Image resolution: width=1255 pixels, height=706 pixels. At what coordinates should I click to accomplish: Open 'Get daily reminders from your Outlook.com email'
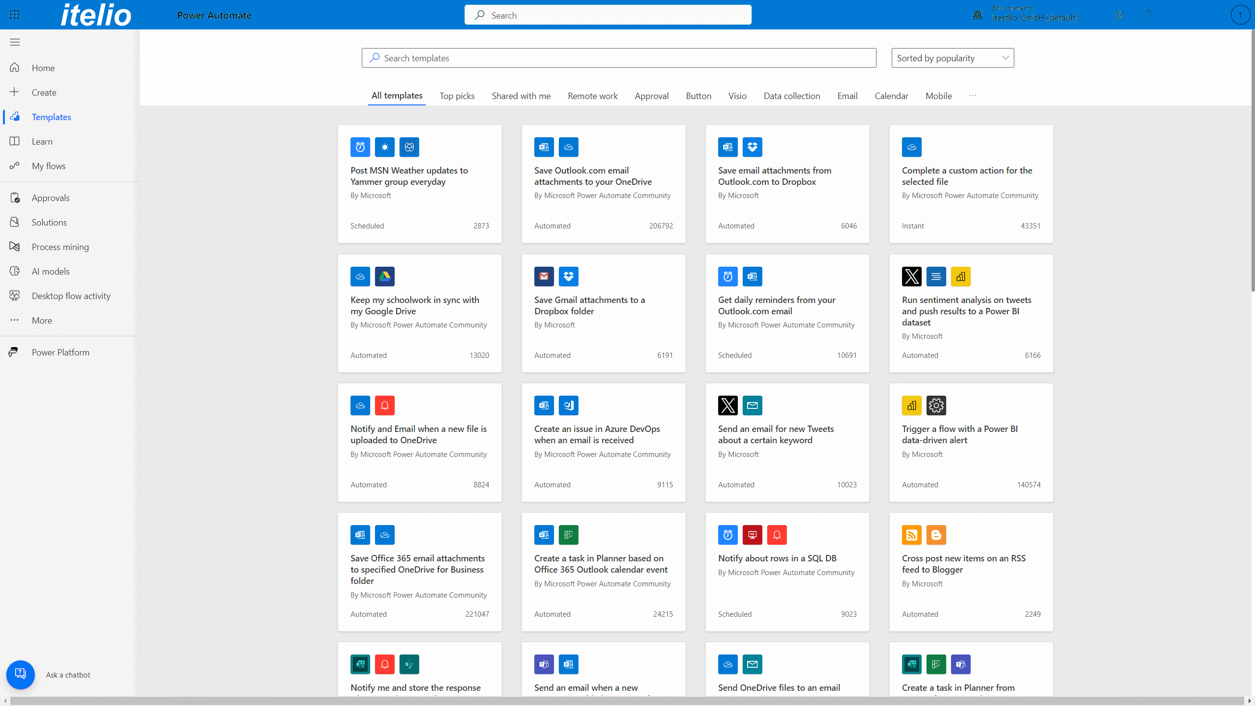[x=787, y=313]
